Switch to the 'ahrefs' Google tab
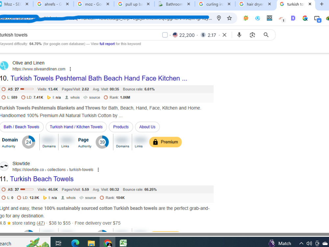 coord(53,4)
